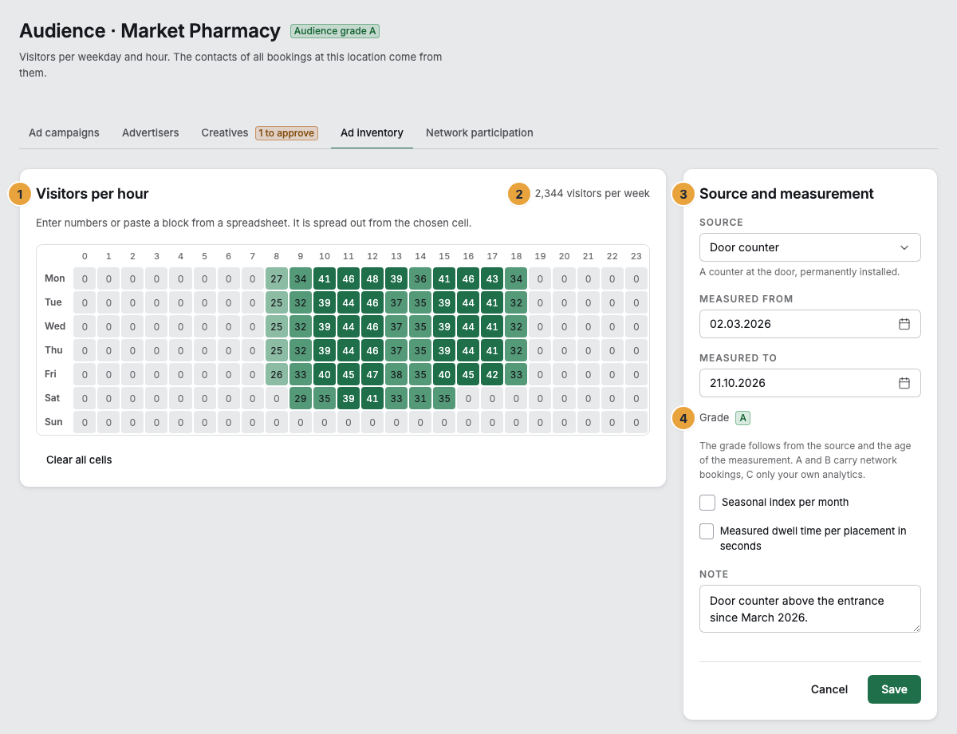Select Saturday hour 12 cell showing 41

click(x=372, y=399)
